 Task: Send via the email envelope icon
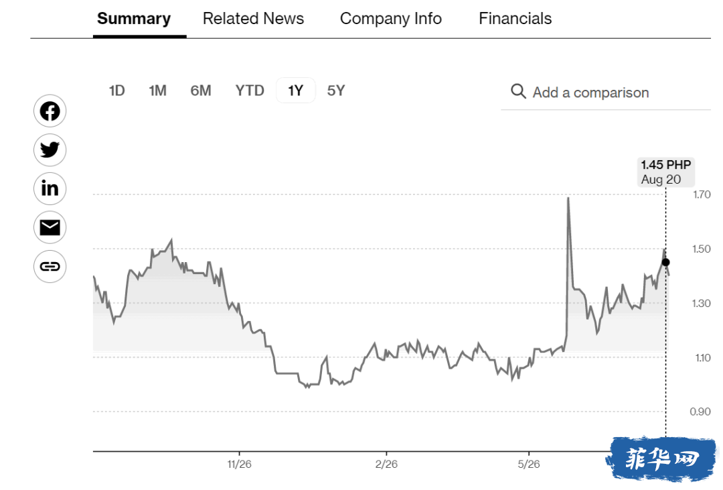[50, 227]
